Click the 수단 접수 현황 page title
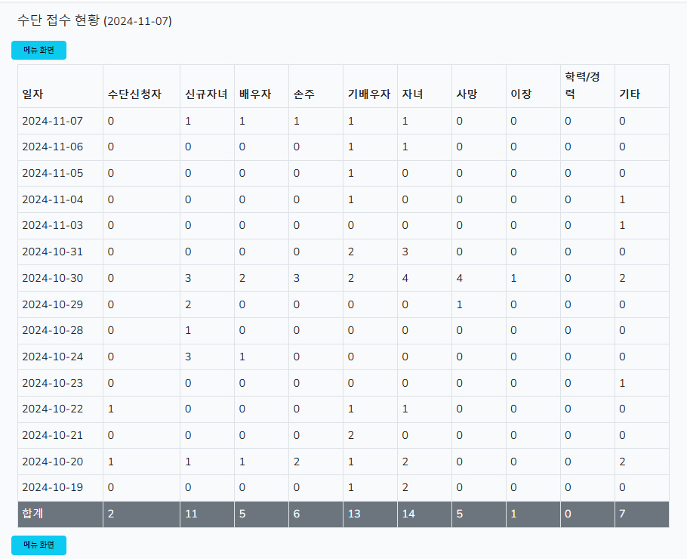This screenshot has height=559, width=687. click(58, 21)
